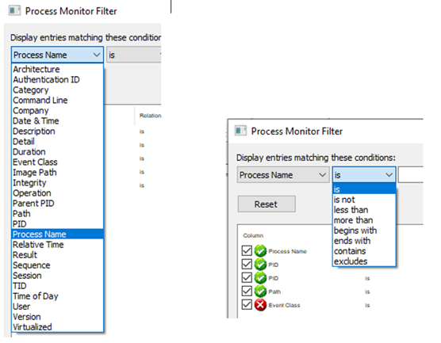Toggle the Path filter row checkbox

(247, 291)
